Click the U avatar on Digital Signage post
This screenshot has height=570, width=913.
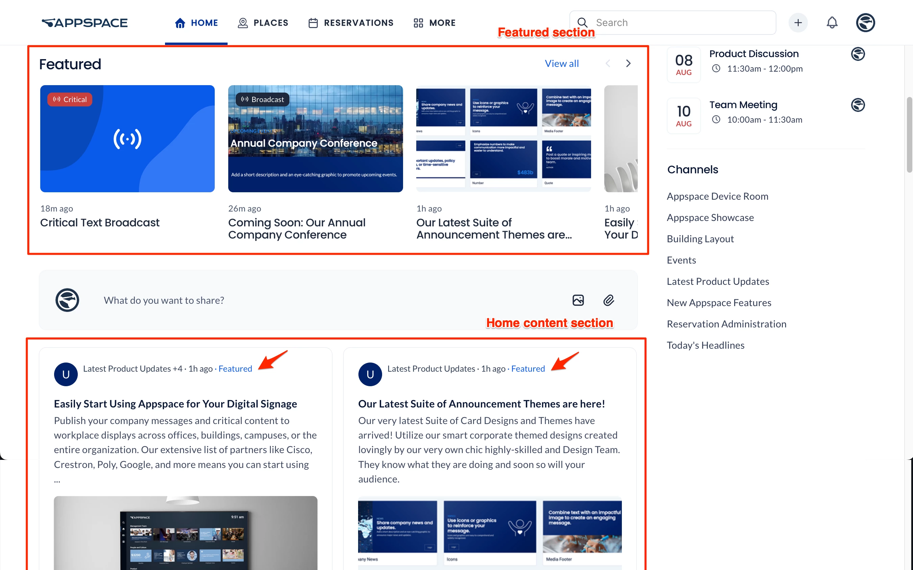(66, 374)
